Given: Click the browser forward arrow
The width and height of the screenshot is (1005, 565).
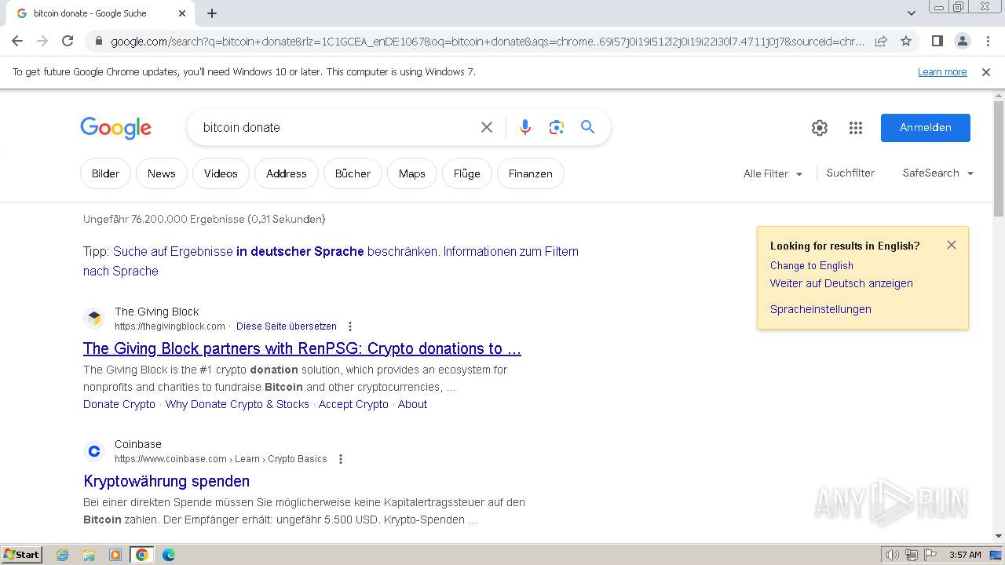Looking at the screenshot, I should (x=42, y=41).
